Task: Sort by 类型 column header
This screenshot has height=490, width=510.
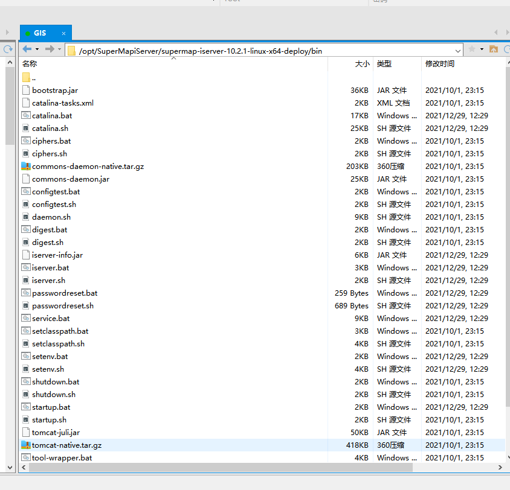Action: pos(384,63)
